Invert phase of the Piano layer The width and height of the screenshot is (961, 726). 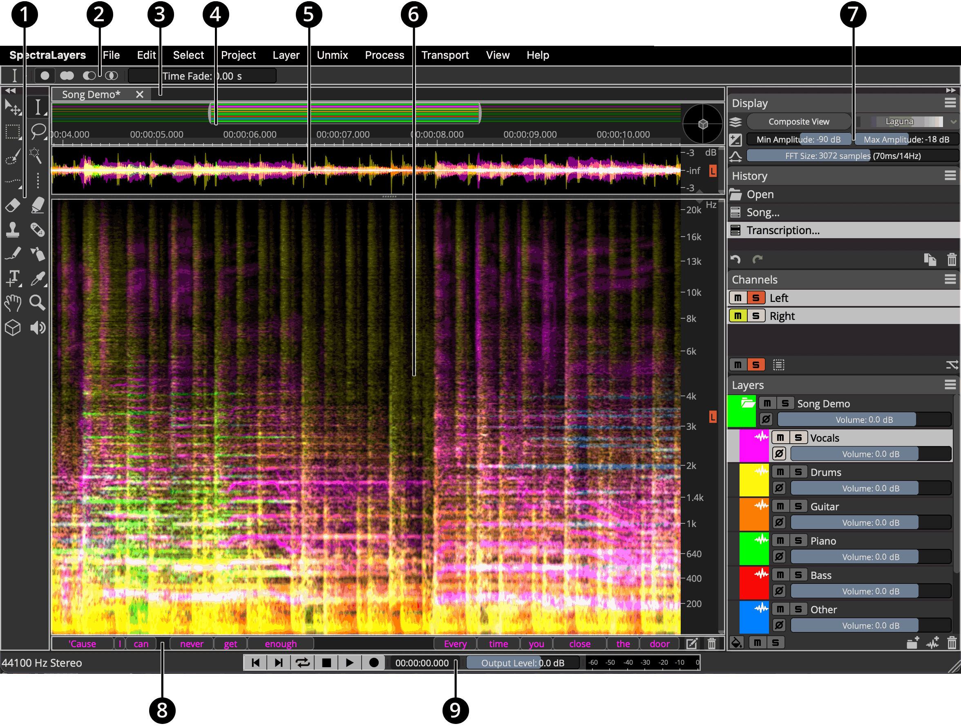(x=780, y=556)
